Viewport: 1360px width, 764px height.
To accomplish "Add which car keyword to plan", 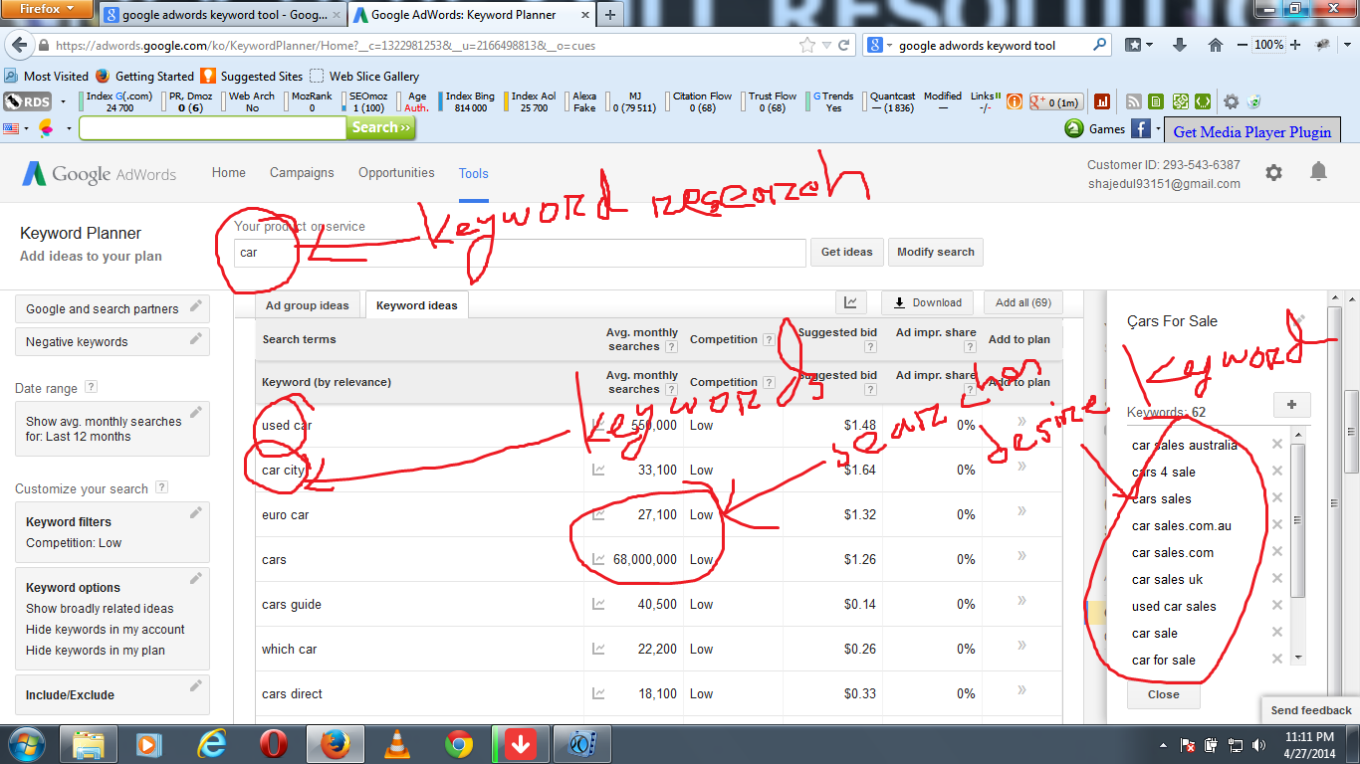I will tap(1021, 646).
